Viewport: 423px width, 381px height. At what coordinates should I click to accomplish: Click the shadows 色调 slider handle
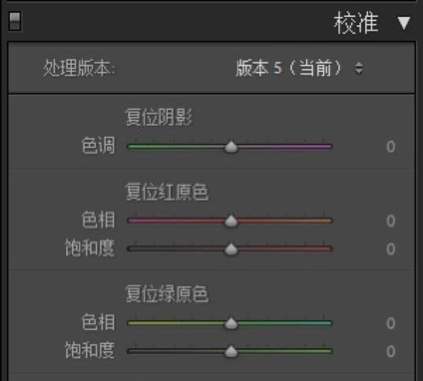tap(231, 146)
